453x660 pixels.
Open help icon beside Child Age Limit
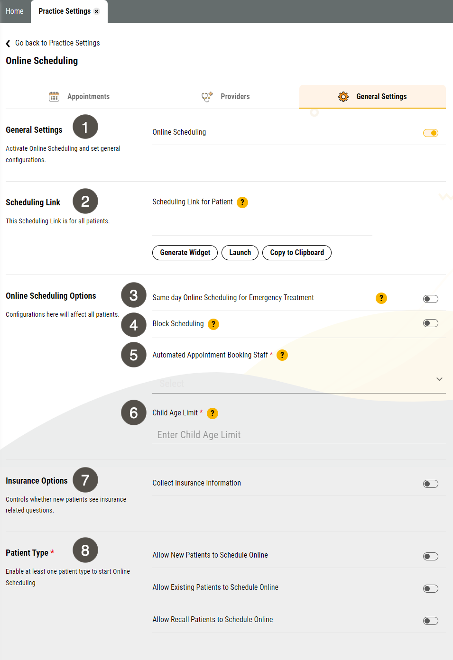pos(213,413)
